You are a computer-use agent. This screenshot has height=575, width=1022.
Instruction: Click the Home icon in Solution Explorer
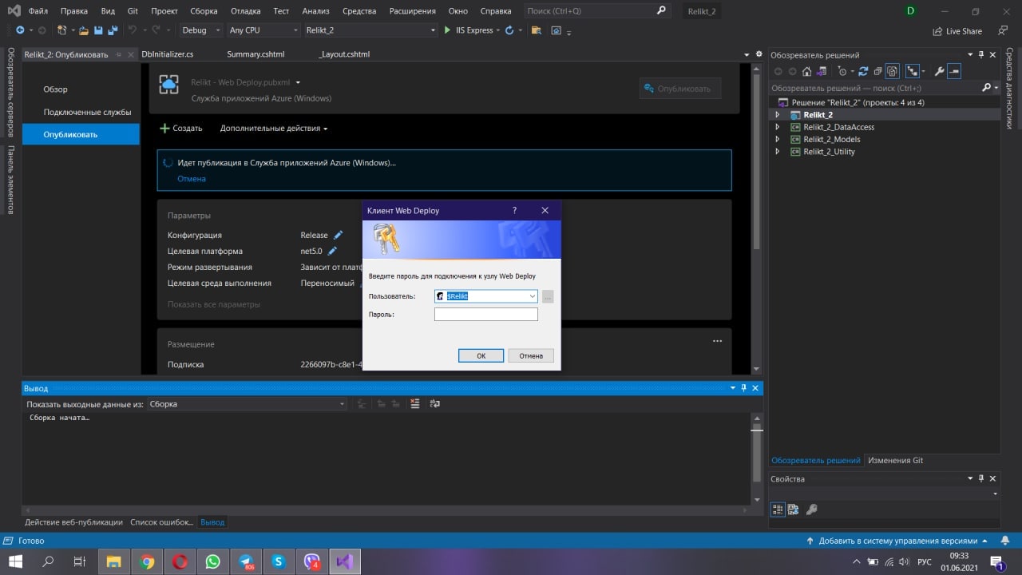click(806, 71)
